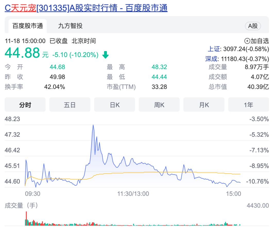Click the current price 44.88
The height and width of the screenshot is (228, 278).
click(x=22, y=53)
